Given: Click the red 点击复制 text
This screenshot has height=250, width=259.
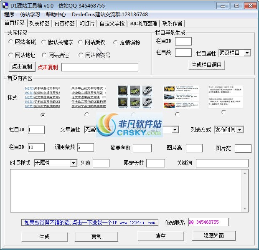Looking at the screenshot, I should click(48, 67).
